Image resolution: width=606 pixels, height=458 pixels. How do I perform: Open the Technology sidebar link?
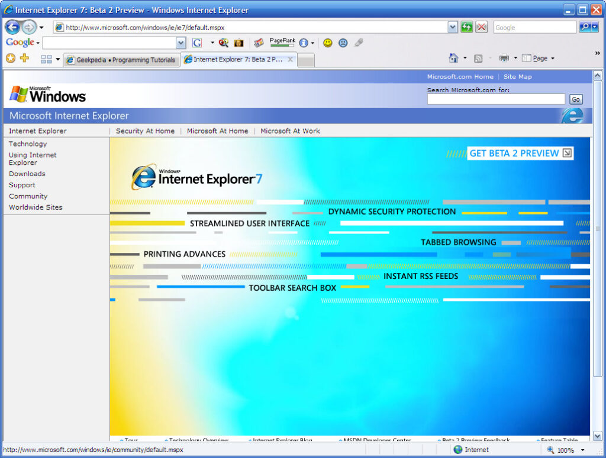click(28, 144)
